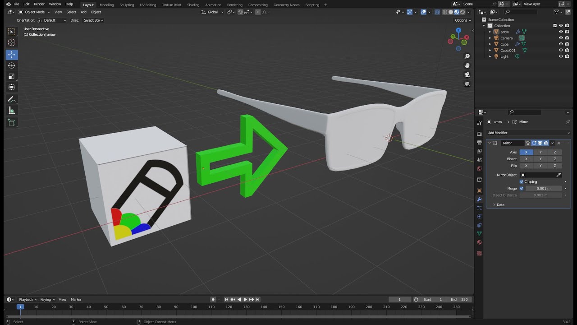Image resolution: width=577 pixels, height=325 pixels.
Task: Expand the Data subpanel of Mirror modifier
Action: click(499, 205)
